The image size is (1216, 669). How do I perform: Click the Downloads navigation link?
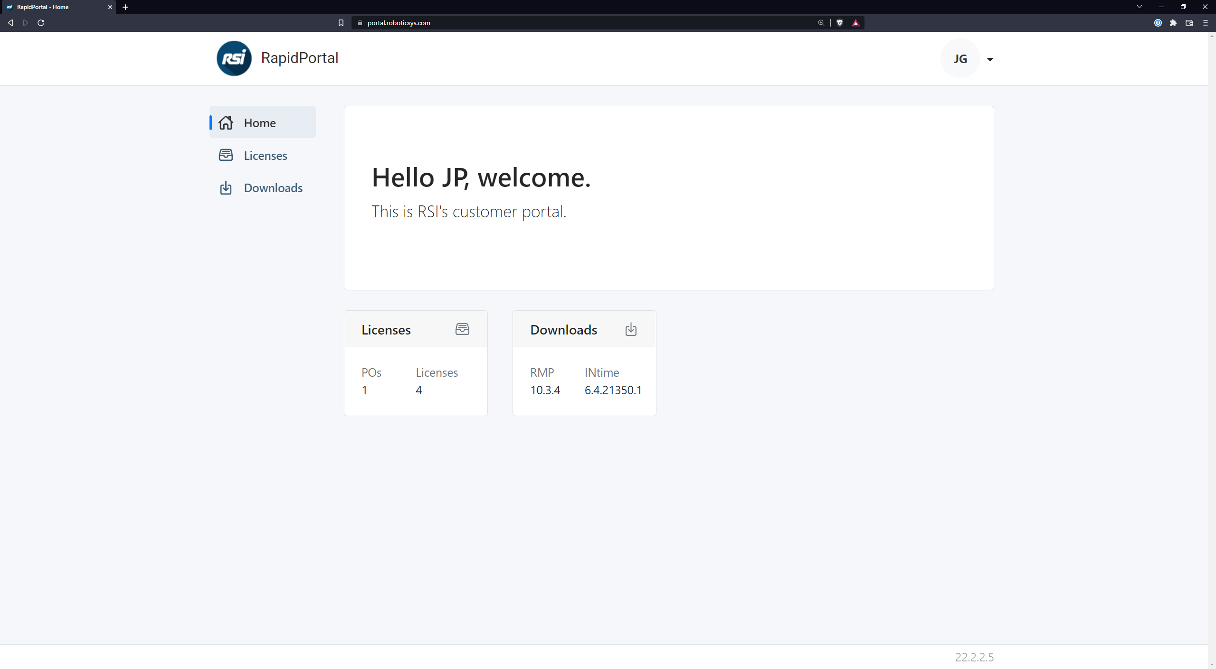point(273,187)
